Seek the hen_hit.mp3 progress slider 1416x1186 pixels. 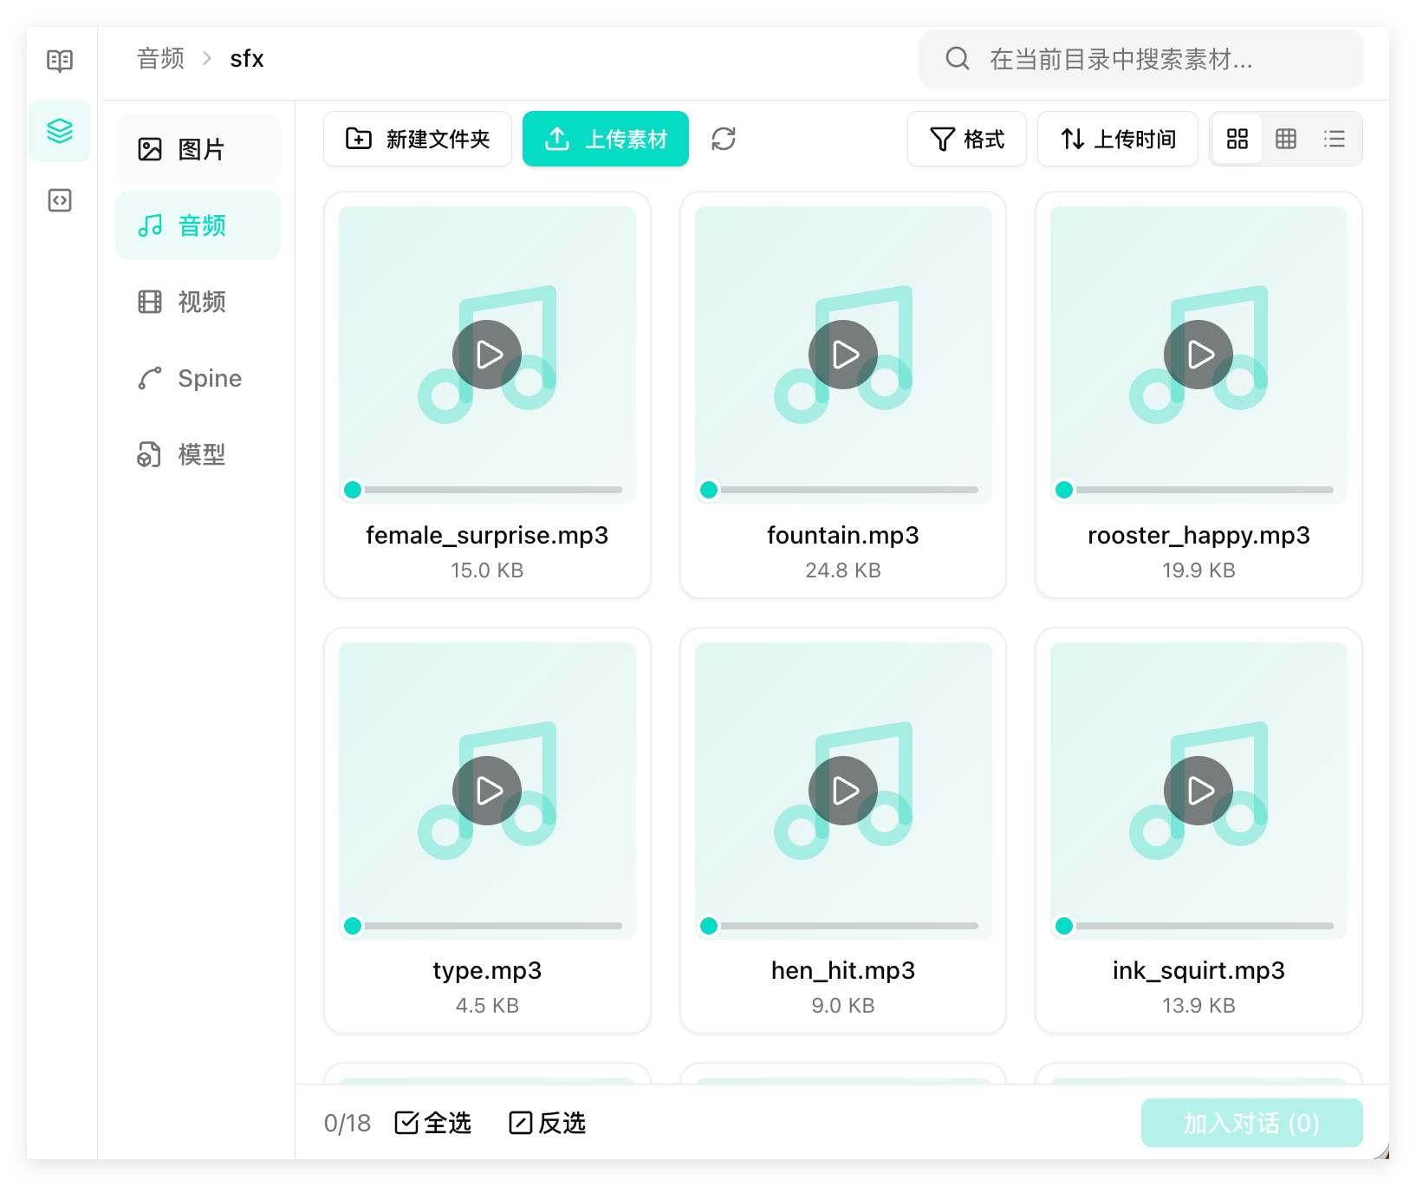click(843, 926)
